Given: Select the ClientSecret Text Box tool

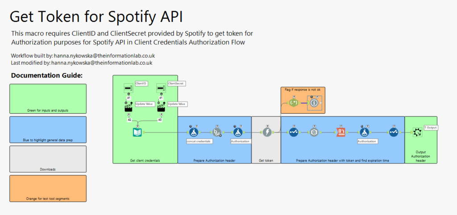Looking at the screenshot, I should tap(161, 87).
